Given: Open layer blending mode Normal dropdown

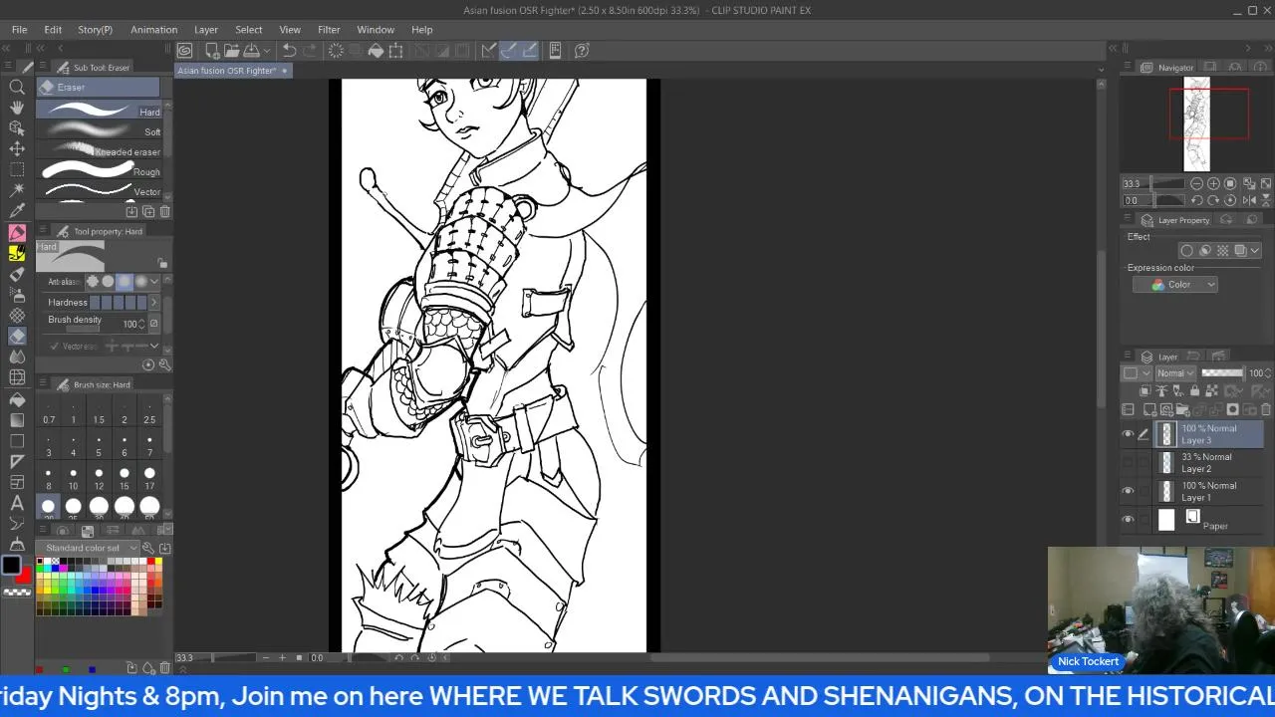Looking at the screenshot, I should tap(1175, 373).
